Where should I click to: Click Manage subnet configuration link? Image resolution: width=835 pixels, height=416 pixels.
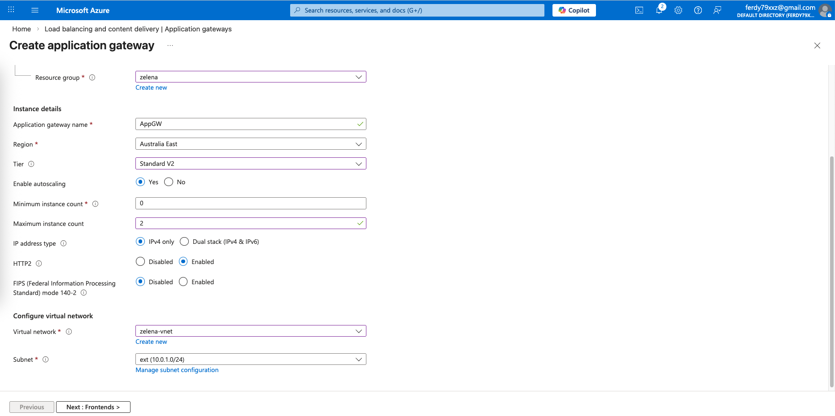pos(177,370)
